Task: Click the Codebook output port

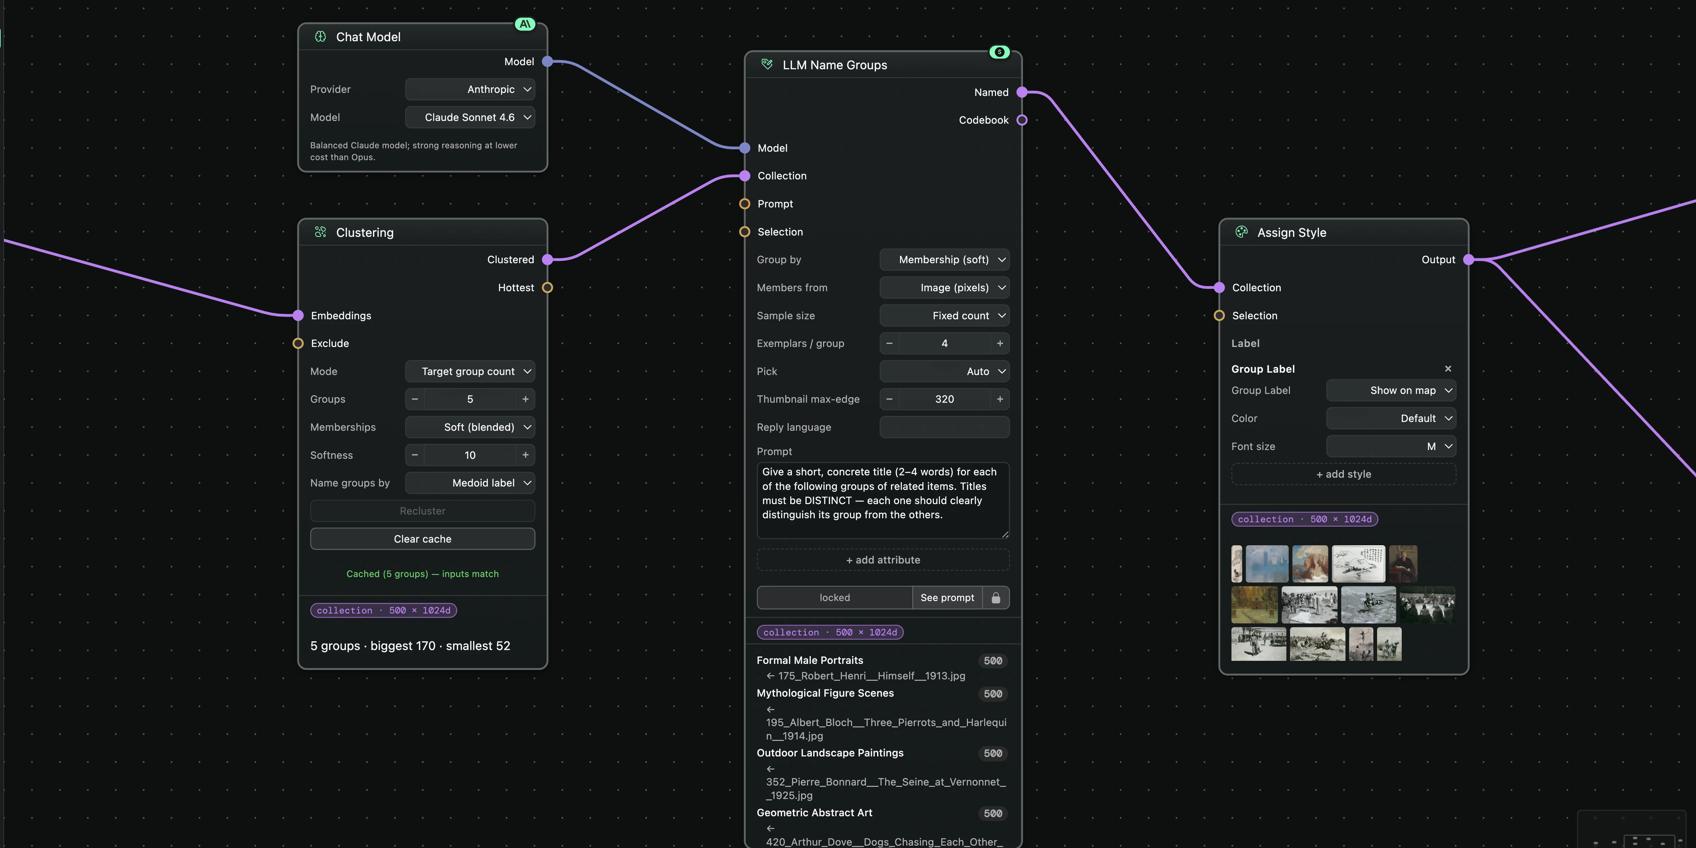Action: 1022,120
